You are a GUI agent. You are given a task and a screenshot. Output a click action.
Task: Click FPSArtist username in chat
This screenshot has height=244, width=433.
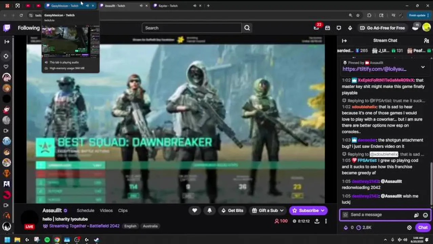(x=367, y=160)
